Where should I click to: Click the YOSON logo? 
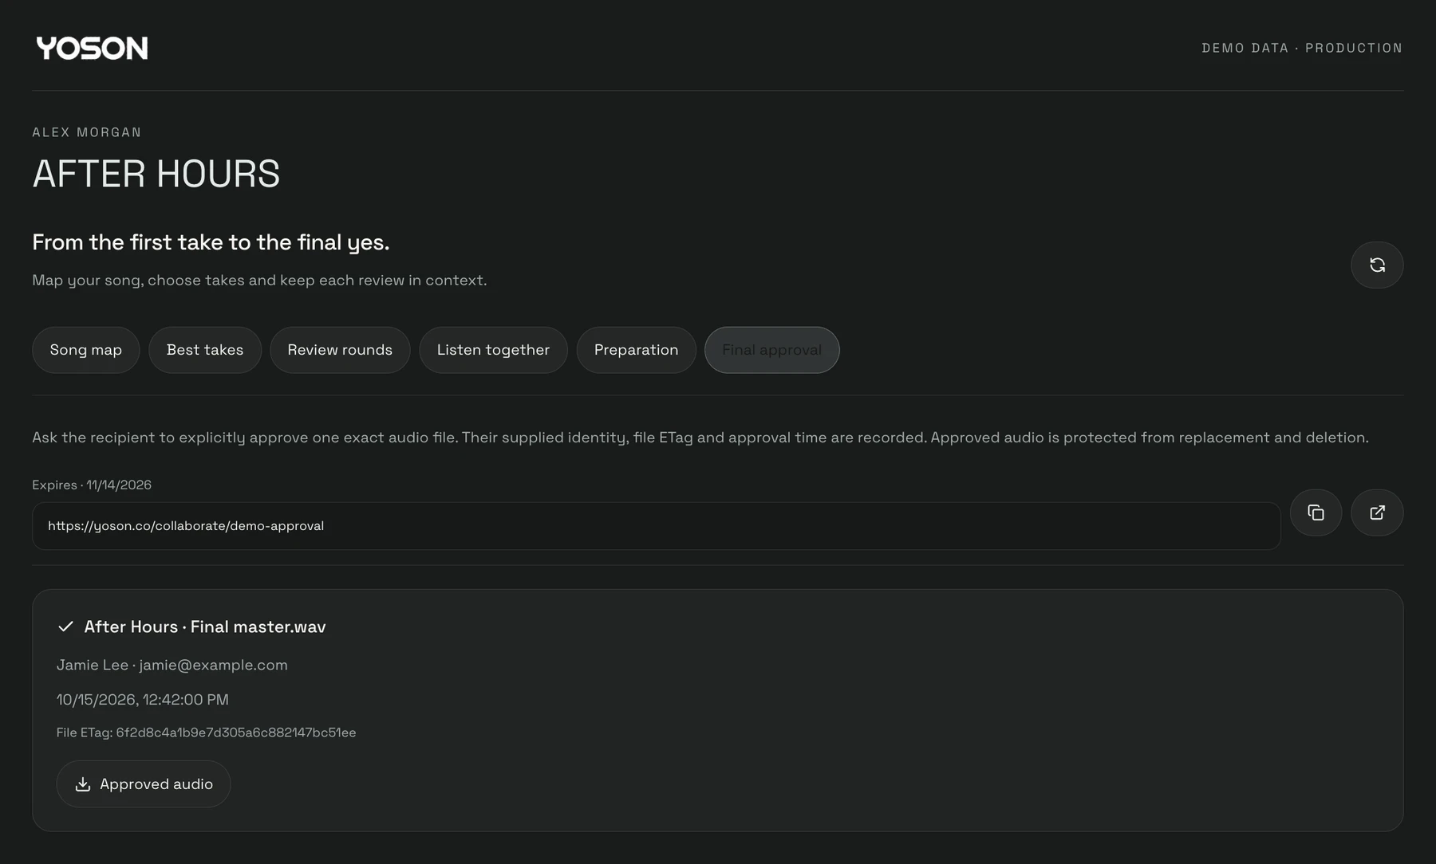[92, 48]
